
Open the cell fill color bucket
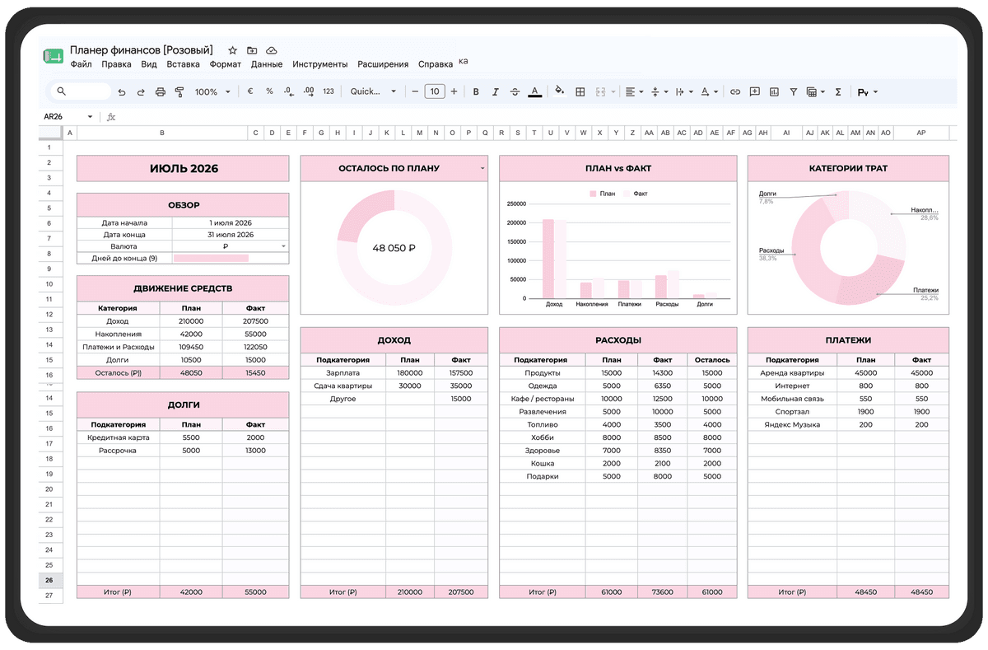point(560,91)
